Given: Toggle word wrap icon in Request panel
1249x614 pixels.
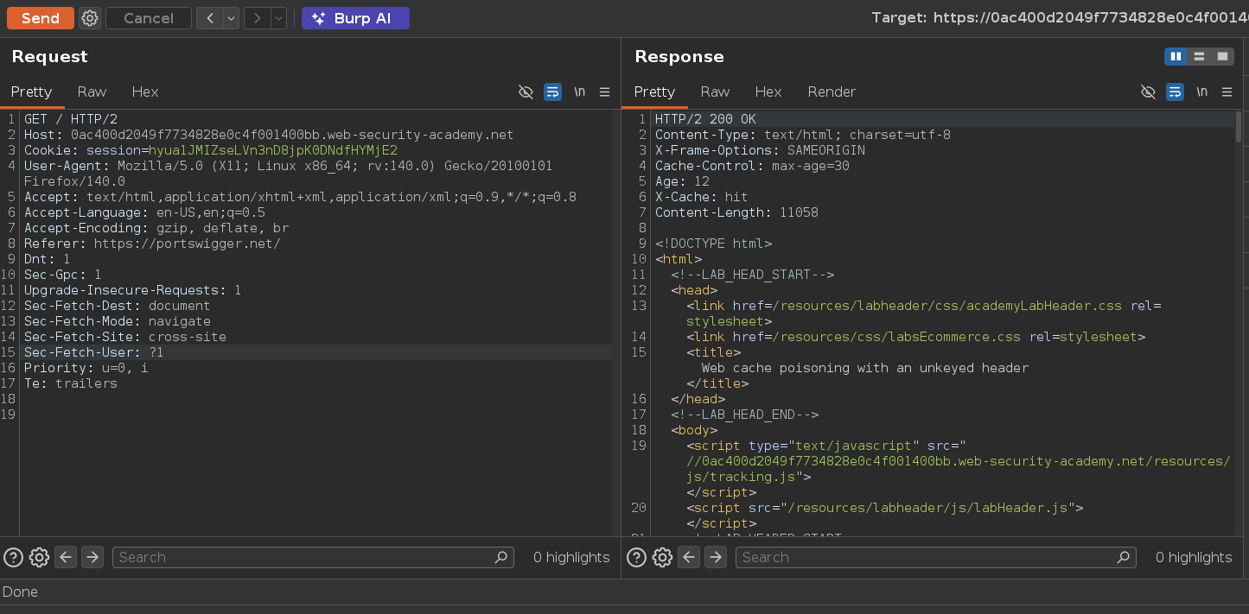Looking at the screenshot, I should click(553, 92).
